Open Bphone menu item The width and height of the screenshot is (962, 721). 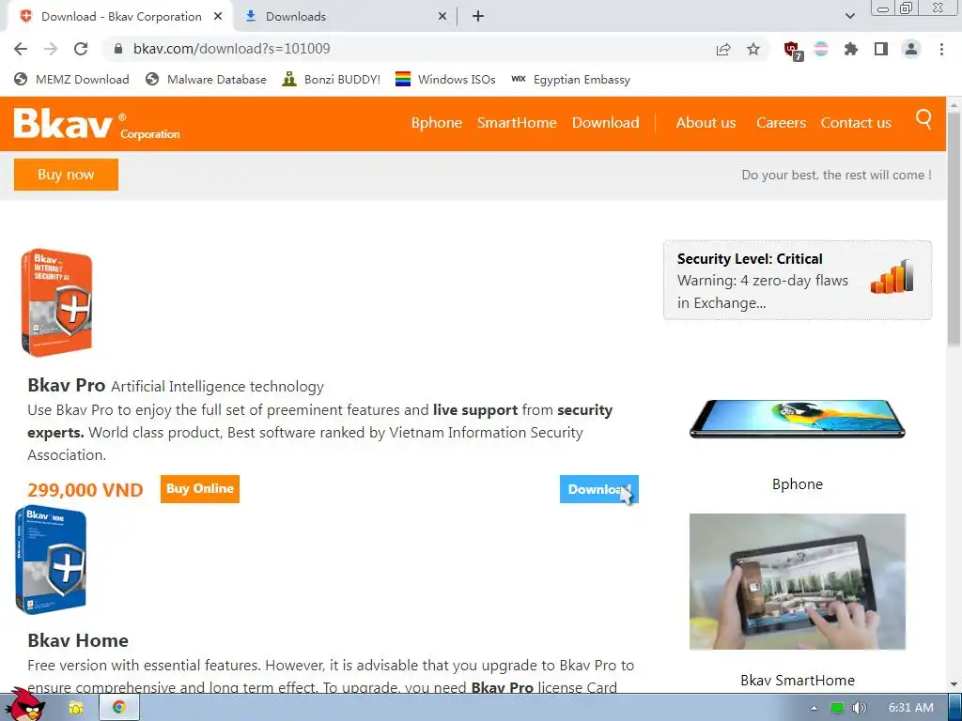(436, 123)
